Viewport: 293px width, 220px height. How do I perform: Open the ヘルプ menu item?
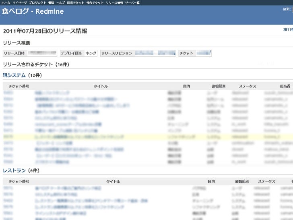60,2
